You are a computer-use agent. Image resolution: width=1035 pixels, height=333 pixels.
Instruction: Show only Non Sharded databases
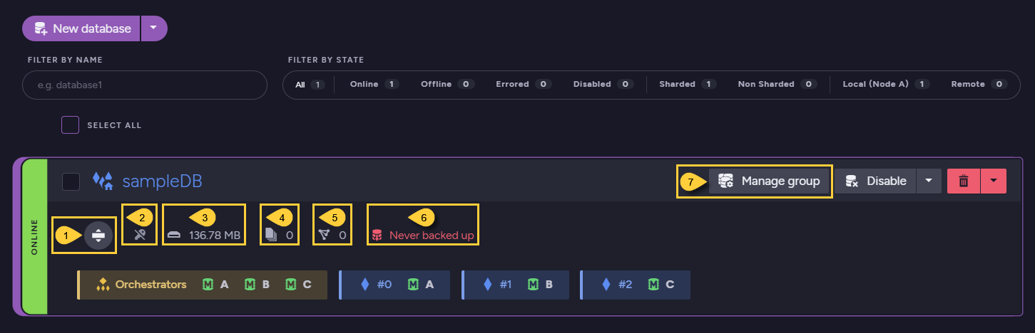click(777, 84)
